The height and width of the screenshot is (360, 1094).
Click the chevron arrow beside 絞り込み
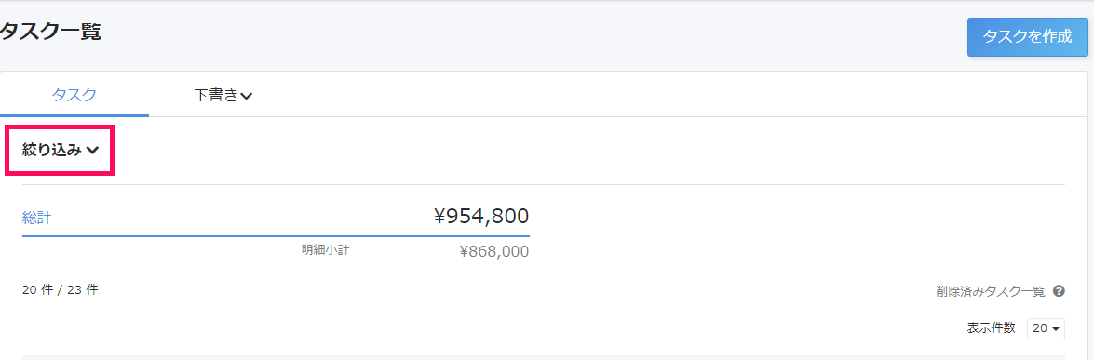(92, 150)
